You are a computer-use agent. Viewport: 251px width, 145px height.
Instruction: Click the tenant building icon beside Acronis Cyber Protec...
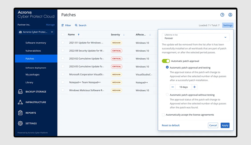pyautogui.click(x=20, y=32)
